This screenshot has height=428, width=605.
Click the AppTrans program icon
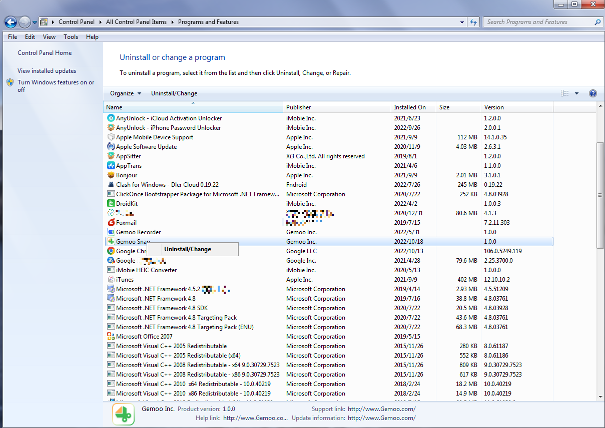(x=111, y=166)
